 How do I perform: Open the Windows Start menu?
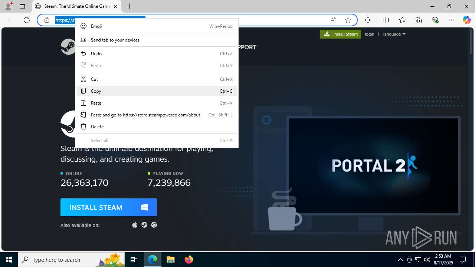point(9,260)
